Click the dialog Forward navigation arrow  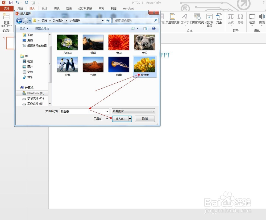click(x=26, y=21)
